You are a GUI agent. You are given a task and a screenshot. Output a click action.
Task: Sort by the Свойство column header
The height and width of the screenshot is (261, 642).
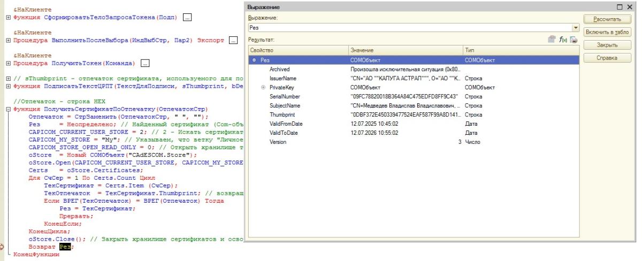pos(297,50)
